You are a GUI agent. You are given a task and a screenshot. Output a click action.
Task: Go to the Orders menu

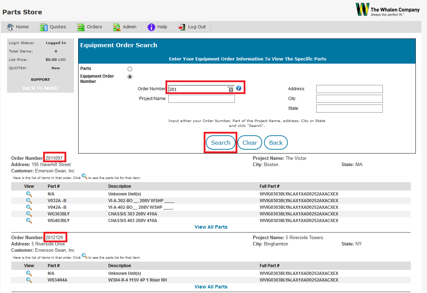click(x=90, y=27)
